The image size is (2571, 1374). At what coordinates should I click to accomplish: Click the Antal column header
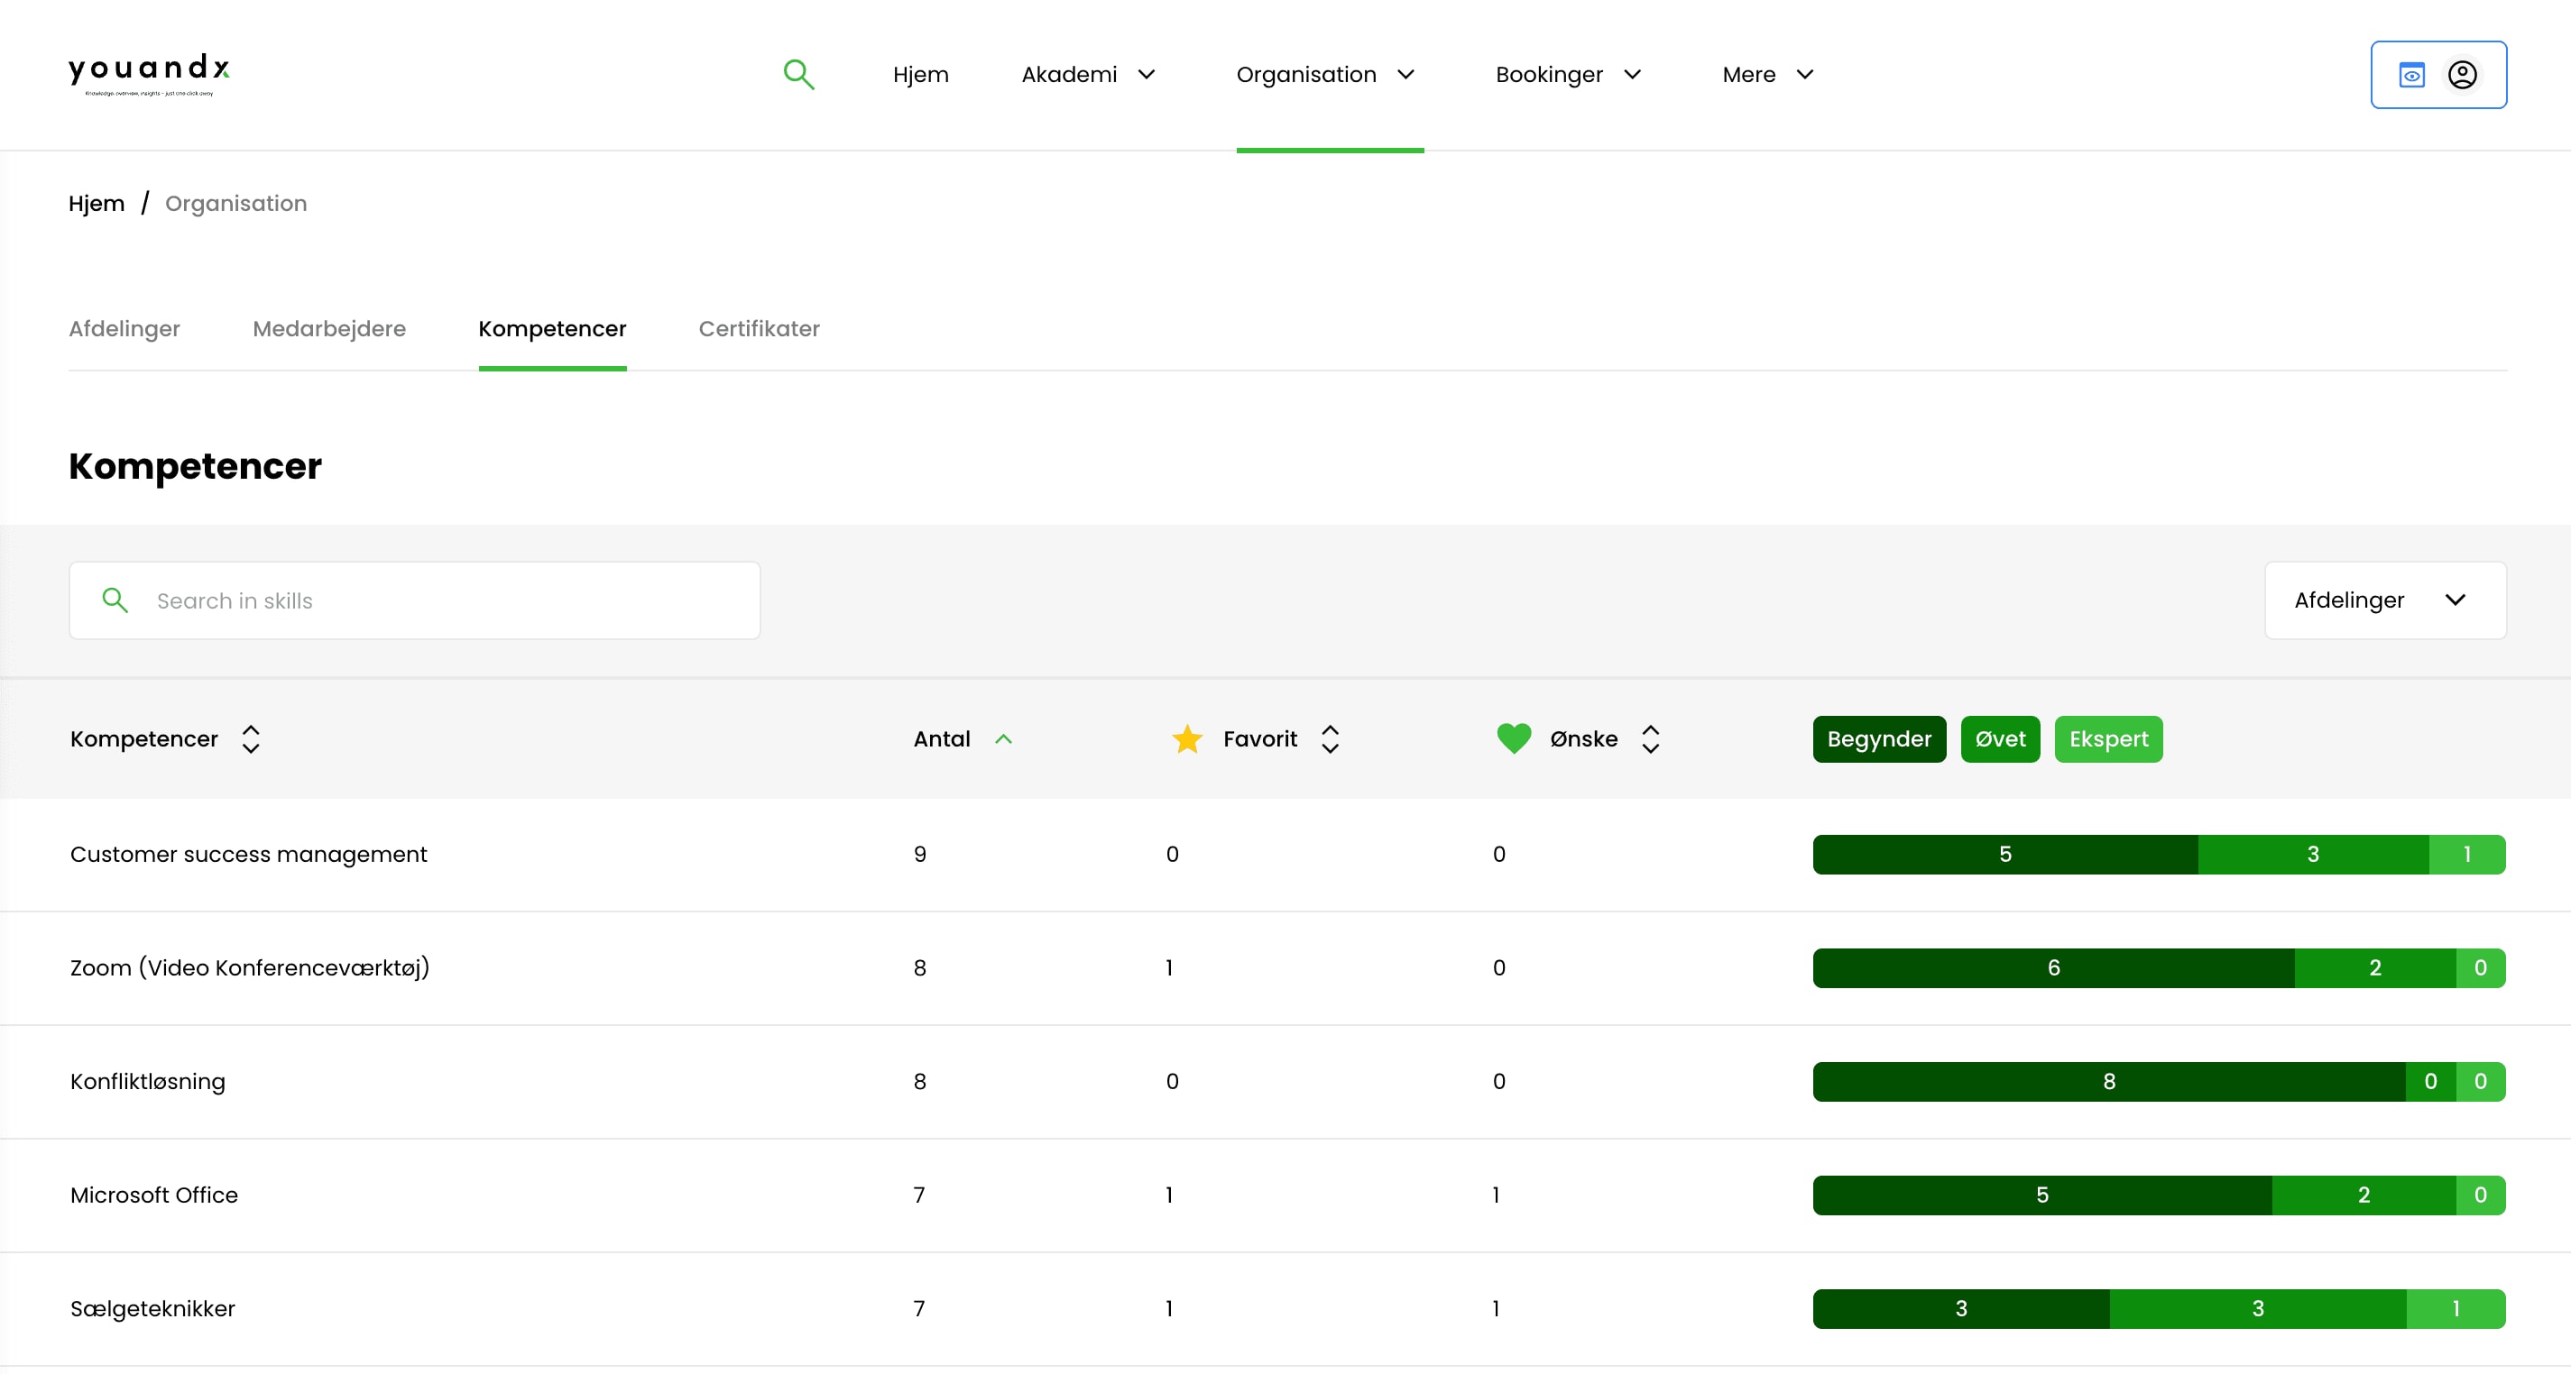(x=941, y=738)
